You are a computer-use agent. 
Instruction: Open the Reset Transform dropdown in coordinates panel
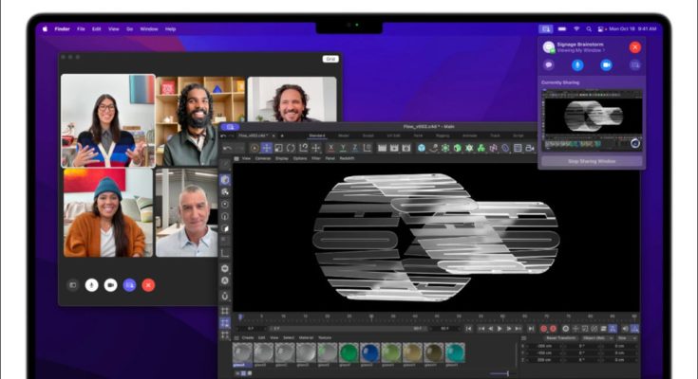pos(564,337)
